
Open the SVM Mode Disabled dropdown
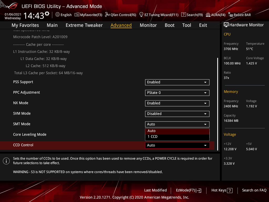[x=177, y=114]
